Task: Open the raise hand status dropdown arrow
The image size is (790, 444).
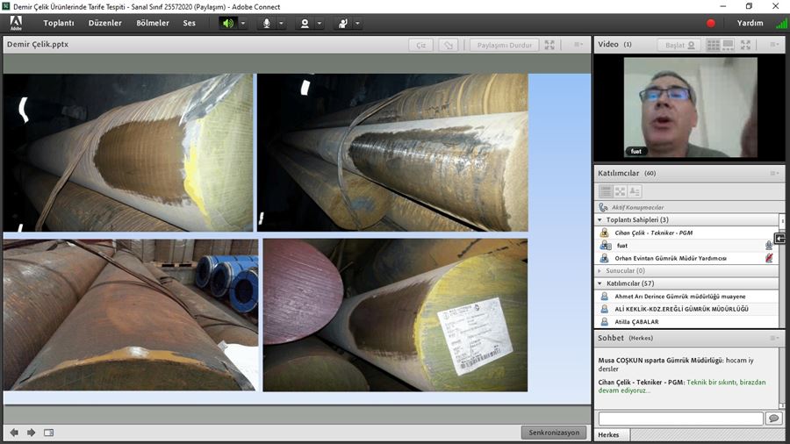Action: 358,23
